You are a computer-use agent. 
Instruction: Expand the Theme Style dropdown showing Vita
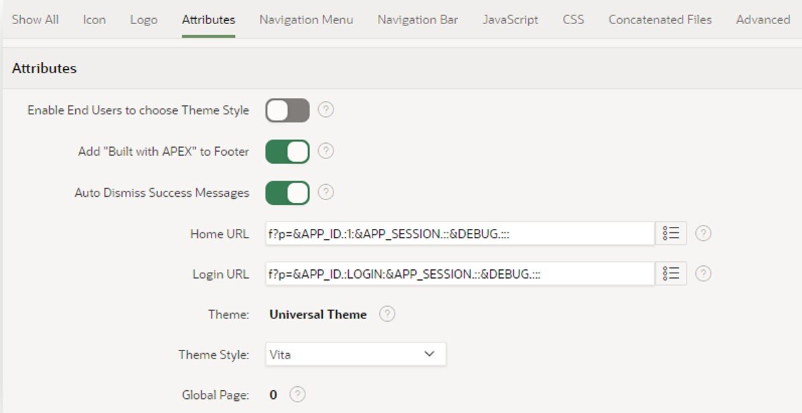coord(356,354)
